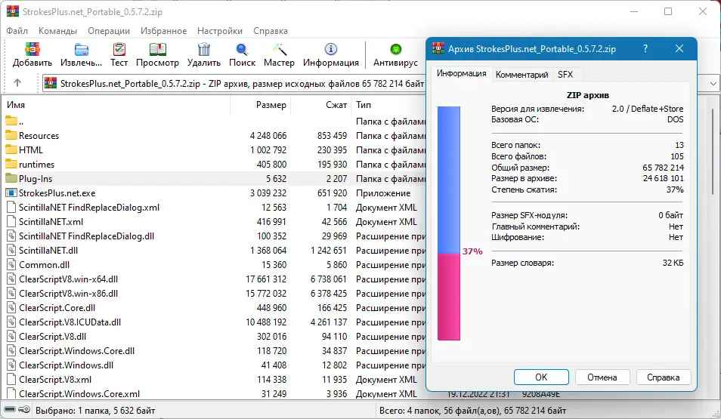Click the ScintillaNET.dll file icon
The height and width of the screenshot is (419, 721).
pos(11,251)
